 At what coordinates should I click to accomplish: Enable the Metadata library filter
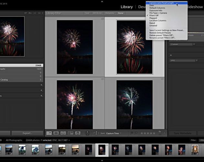[x=110, y=13]
